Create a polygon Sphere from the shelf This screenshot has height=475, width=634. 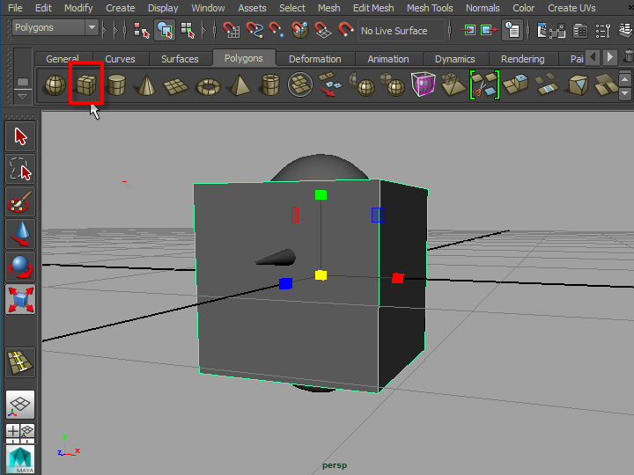pos(55,86)
